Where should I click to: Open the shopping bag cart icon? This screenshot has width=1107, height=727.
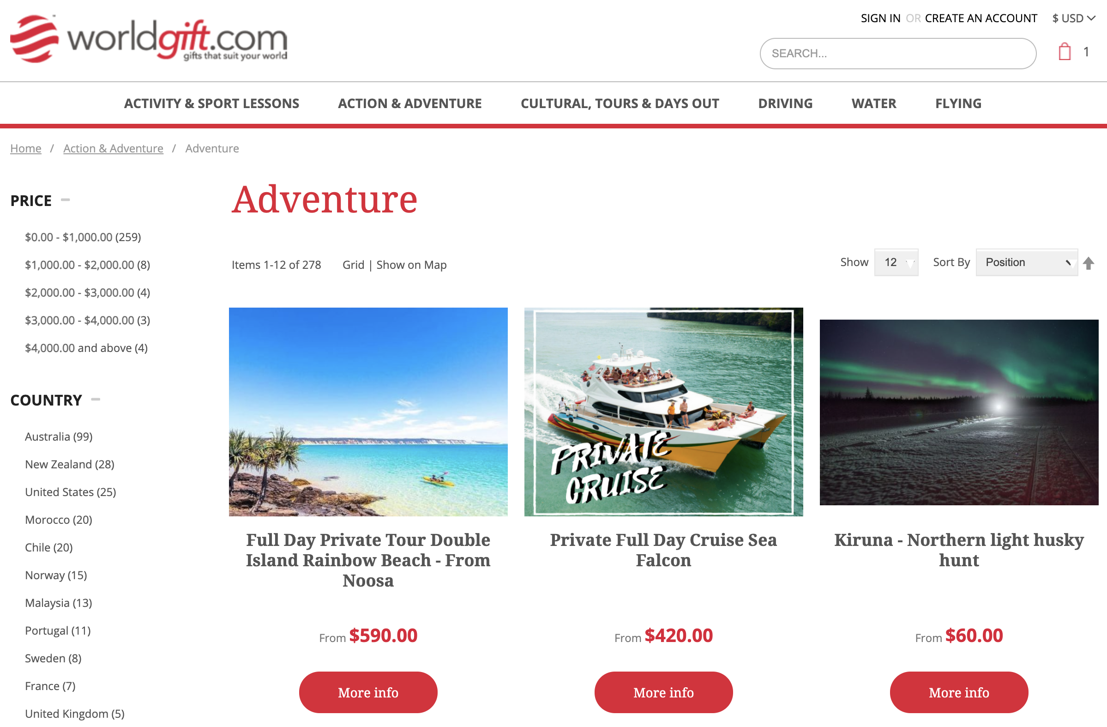(1064, 52)
